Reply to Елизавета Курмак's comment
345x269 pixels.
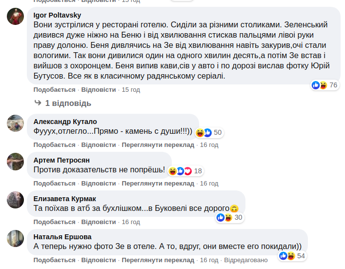(x=99, y=222)
